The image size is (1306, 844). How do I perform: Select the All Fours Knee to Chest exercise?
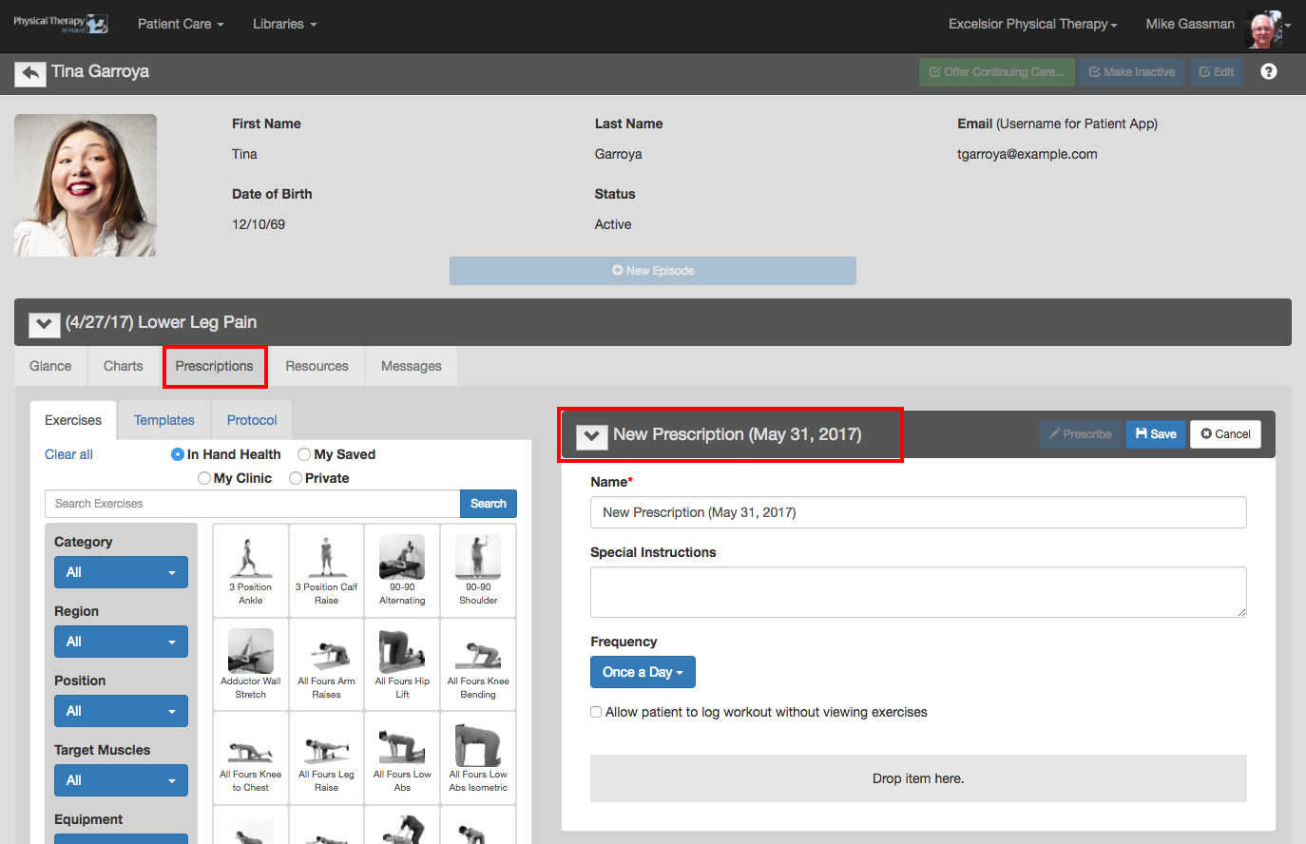[251, 758]
